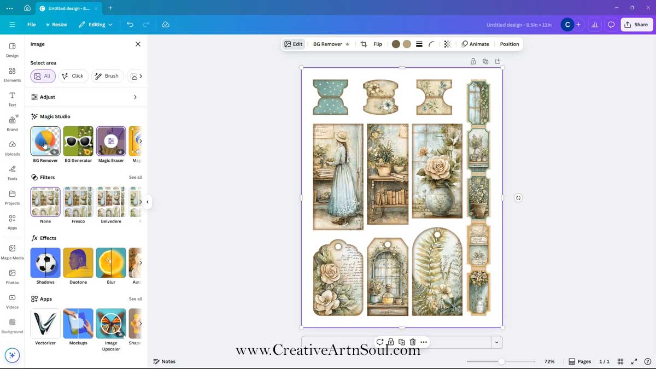Undo the last action
This screenshot has width=656, height=369.
[130, 25]
